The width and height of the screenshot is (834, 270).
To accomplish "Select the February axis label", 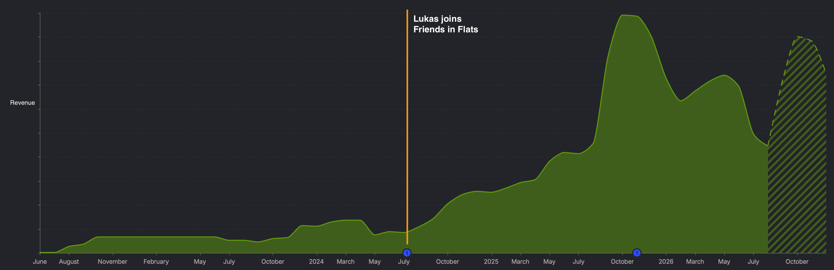I will tap(156, 261).
